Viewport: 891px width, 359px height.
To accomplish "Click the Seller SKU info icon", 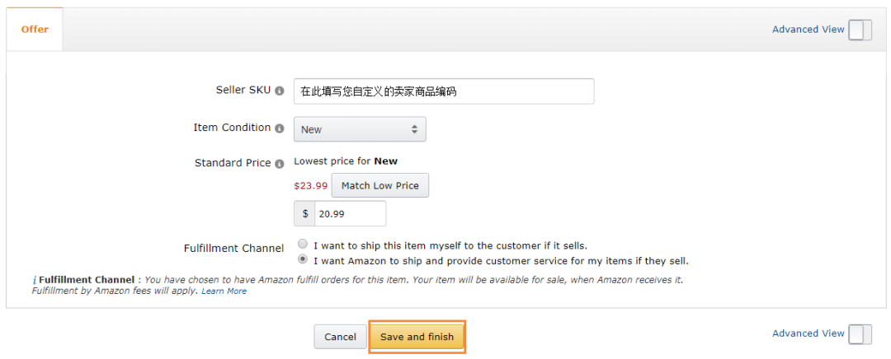I will [x=280, y=91].
